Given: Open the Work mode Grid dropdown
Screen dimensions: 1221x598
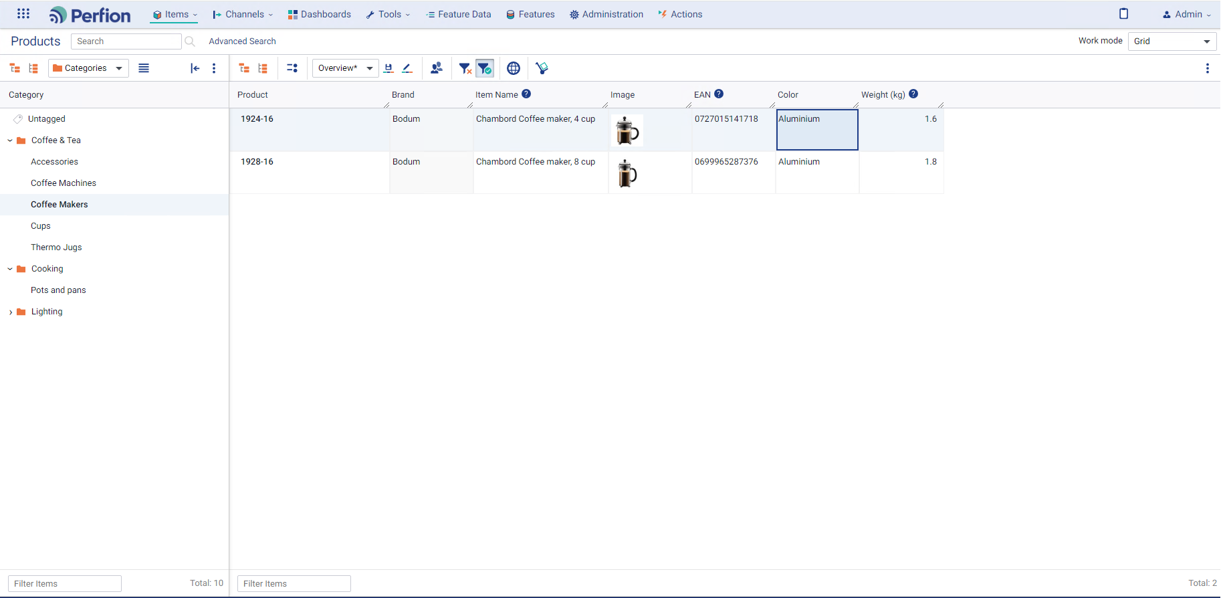Looking at the screenshot, I should (1172, 41).
